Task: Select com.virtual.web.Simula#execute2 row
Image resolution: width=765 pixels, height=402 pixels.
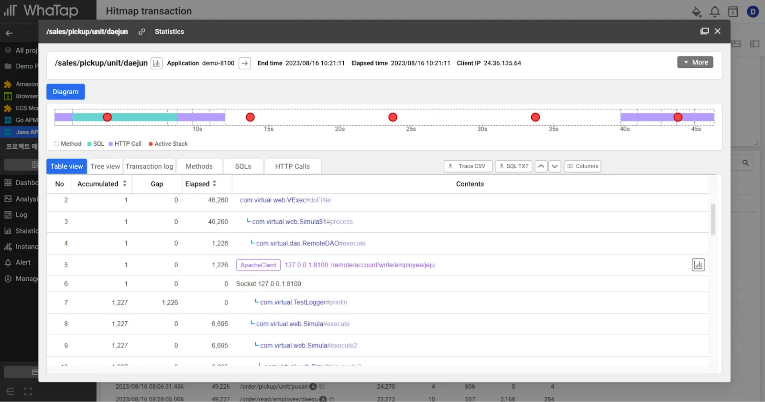Action: [378, 346]
